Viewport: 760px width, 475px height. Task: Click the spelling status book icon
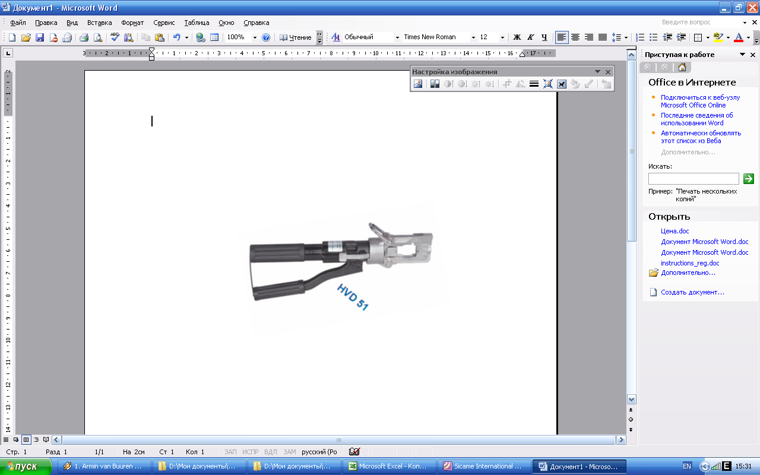pos(354,452)
